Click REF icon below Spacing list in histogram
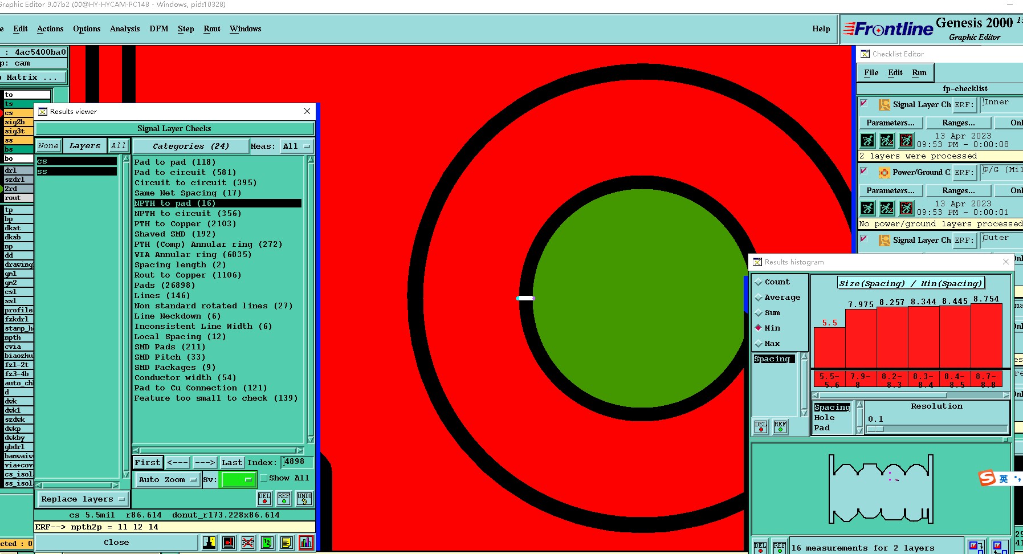 (x=780, y=427)
